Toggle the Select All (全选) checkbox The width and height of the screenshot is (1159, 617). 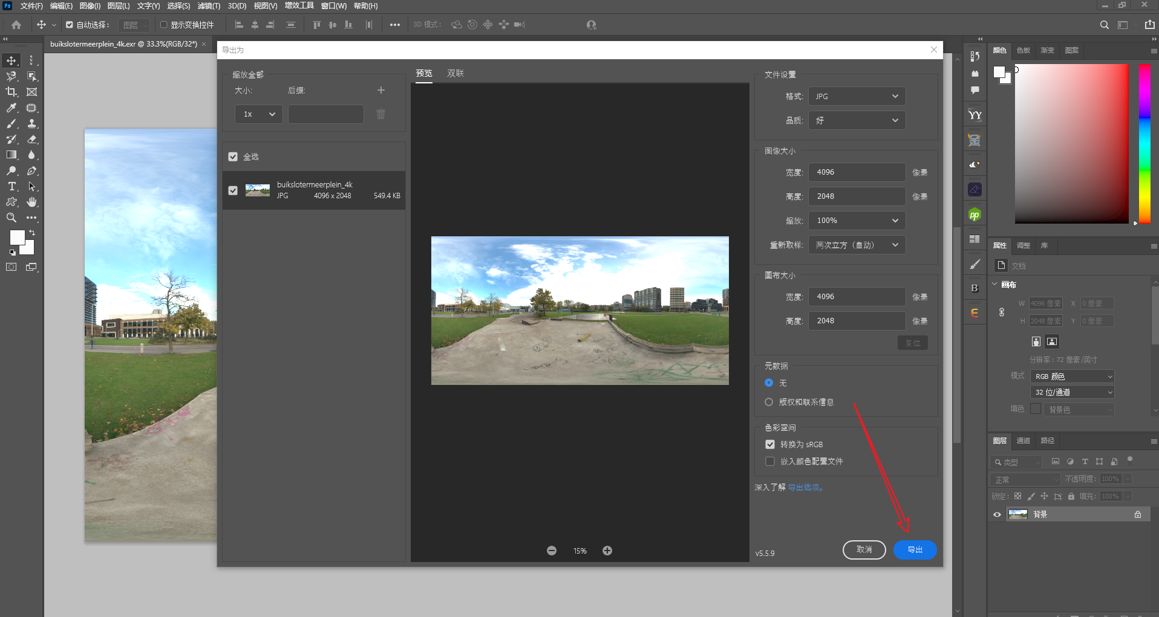(233, 157)
